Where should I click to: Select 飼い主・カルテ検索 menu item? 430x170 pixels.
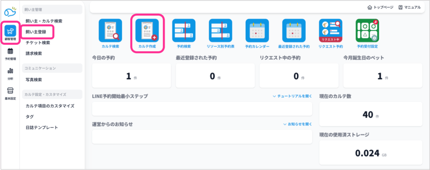[44, 21]
